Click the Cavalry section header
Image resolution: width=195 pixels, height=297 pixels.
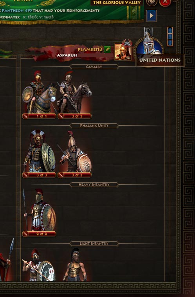[x=94, y=67]
